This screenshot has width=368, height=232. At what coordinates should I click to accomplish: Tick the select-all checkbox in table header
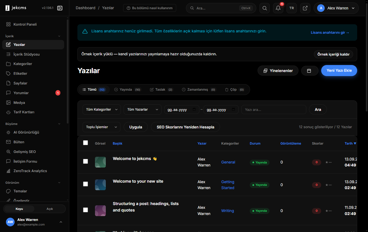click(86, 143)
